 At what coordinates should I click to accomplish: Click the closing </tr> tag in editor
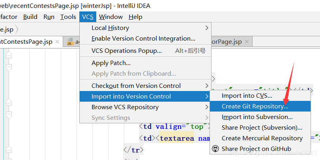133,150
